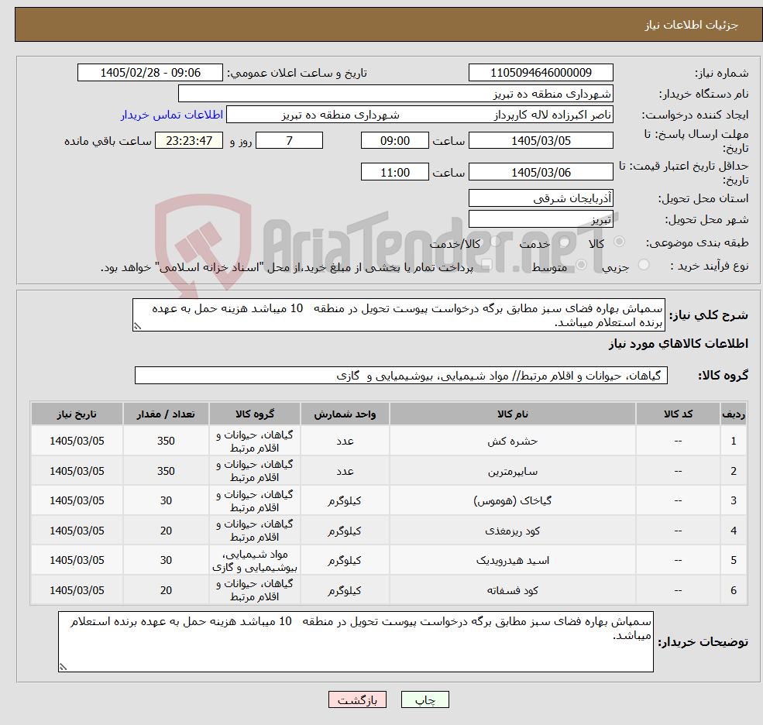Screen dimensions: 763x725
Task: Click the چاپ (print) button
Action: click(424, 699)
